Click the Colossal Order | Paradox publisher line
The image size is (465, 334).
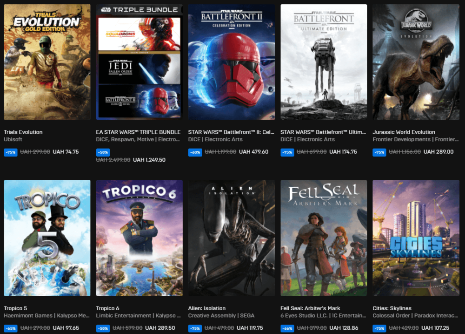(x=415, y=315)
